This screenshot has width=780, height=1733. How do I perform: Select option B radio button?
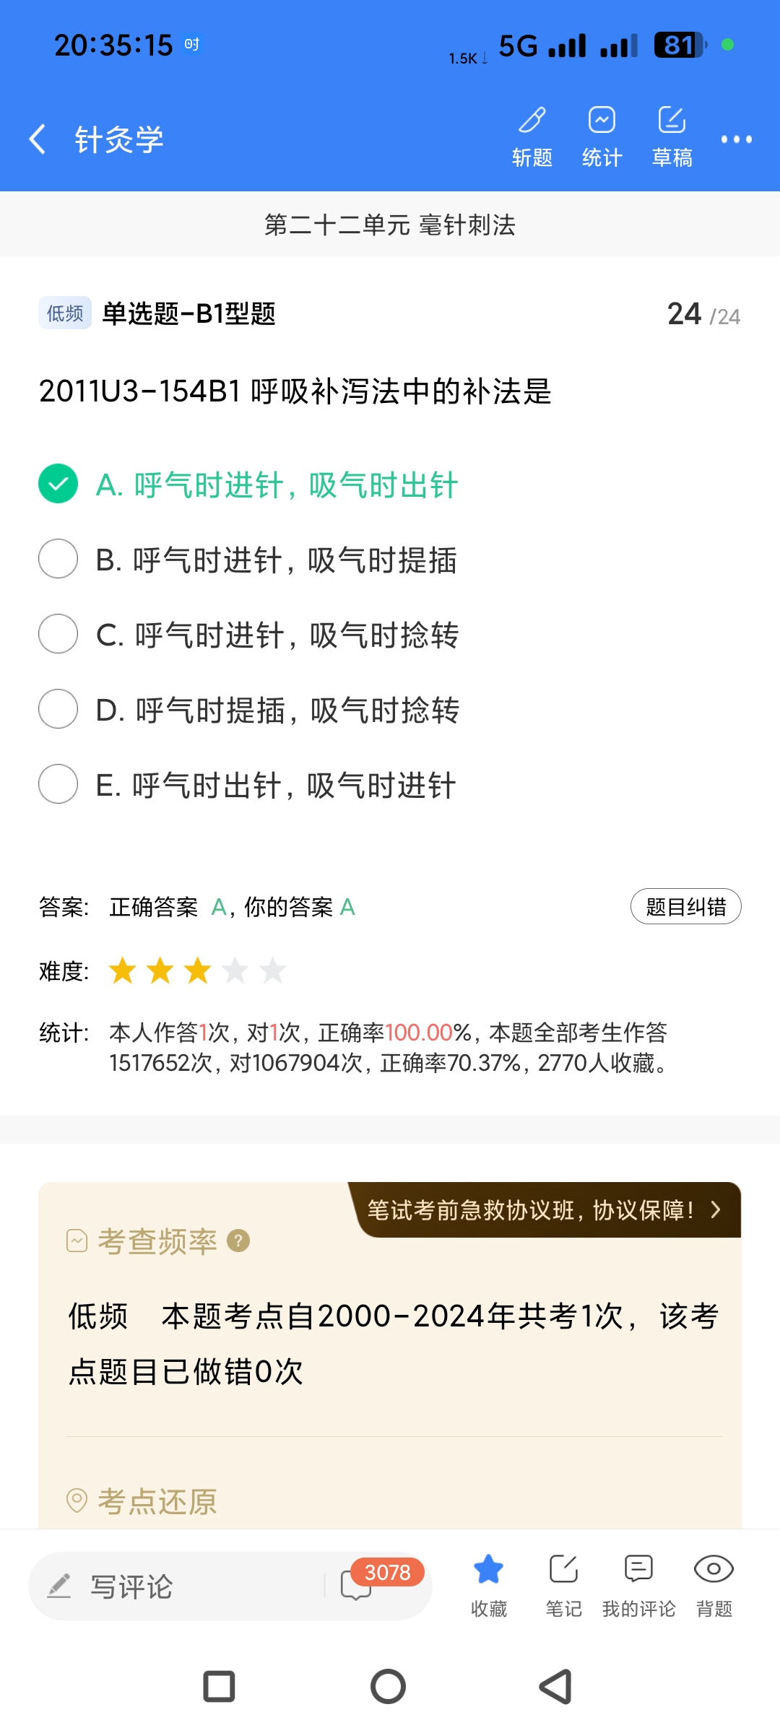point(58,559)
